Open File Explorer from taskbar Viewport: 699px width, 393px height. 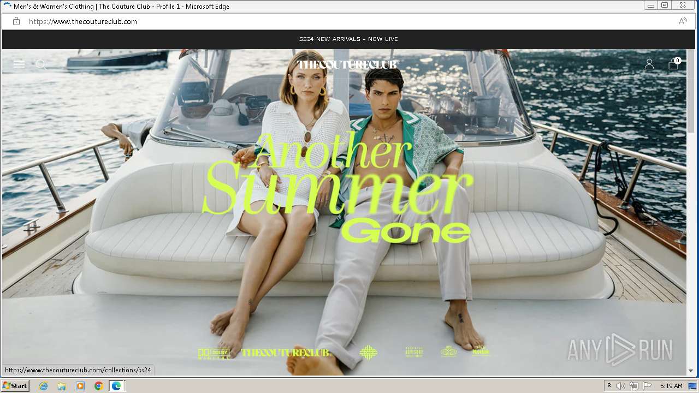coord(62,386)
